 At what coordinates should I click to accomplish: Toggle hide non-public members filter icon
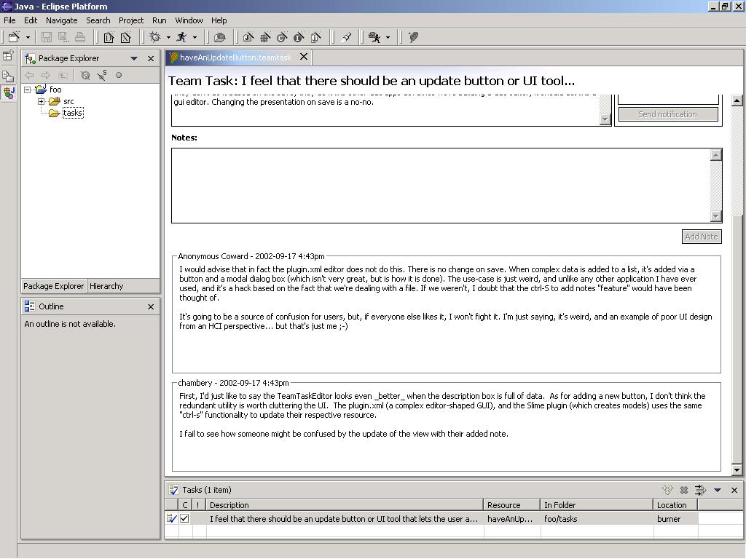pos(85,75)
